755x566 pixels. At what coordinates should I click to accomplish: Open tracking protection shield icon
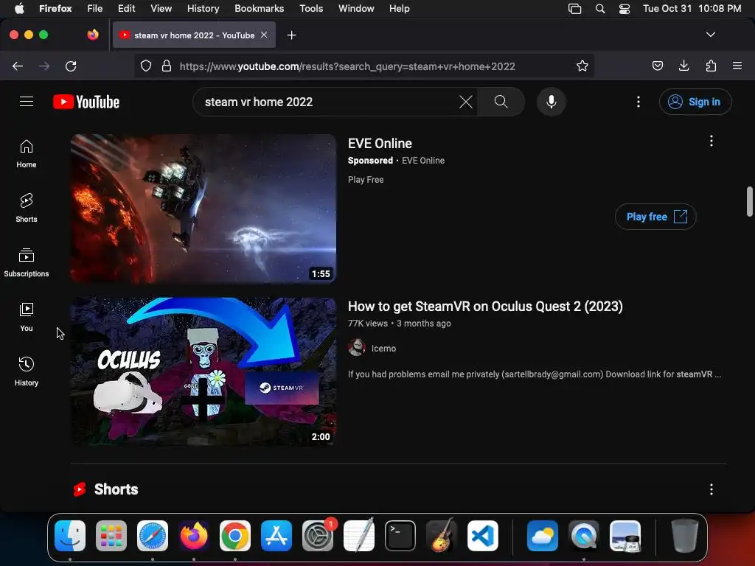(x=146, y=66)
